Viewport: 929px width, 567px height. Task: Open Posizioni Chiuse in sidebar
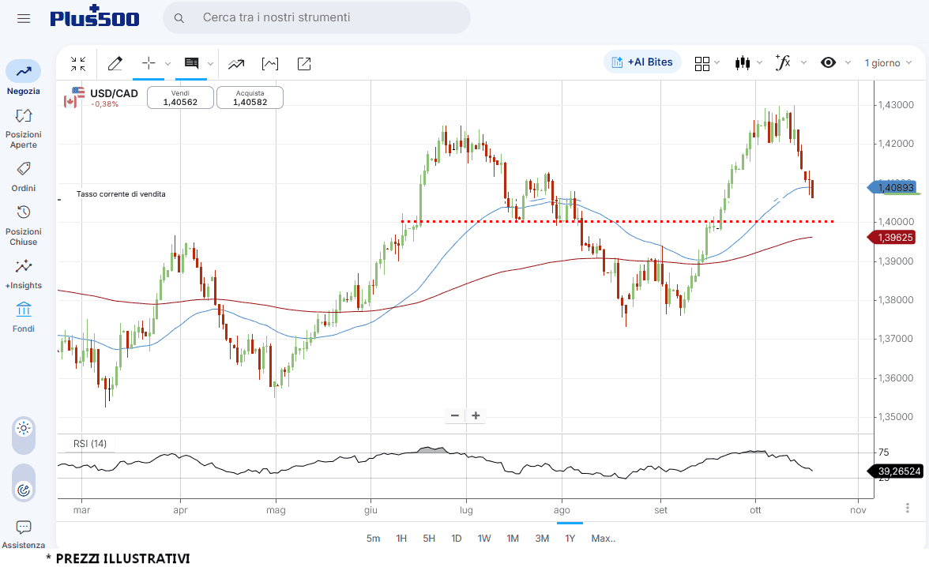pos(24,226)
